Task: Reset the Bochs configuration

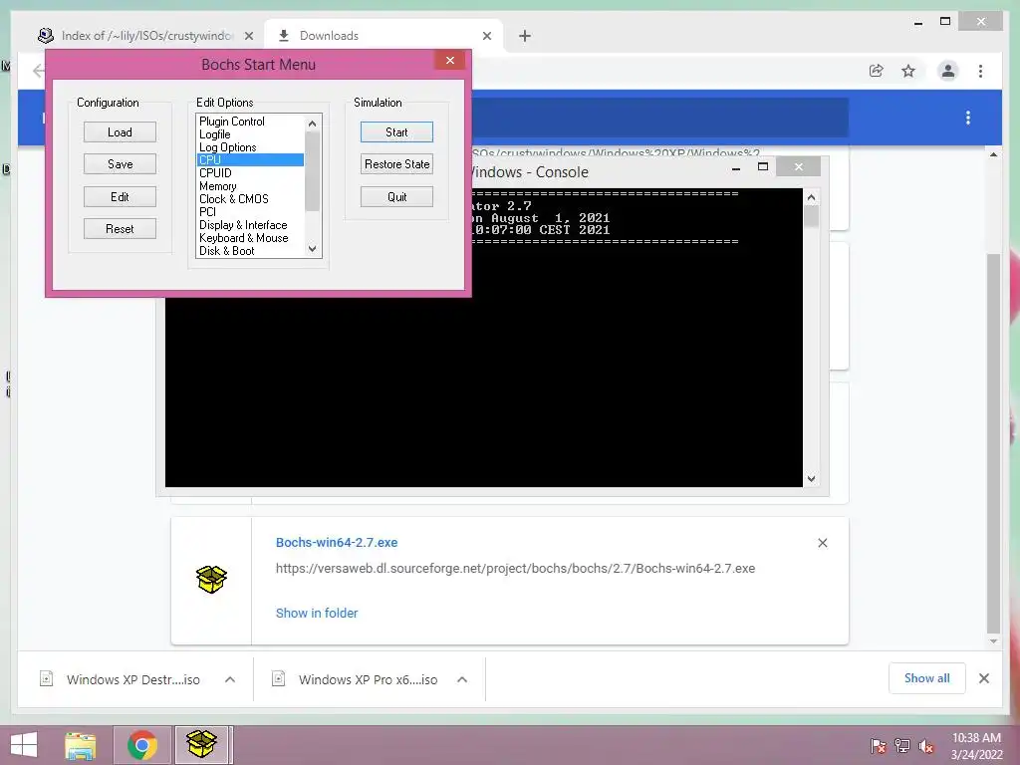Action: [x=120, y=228]
